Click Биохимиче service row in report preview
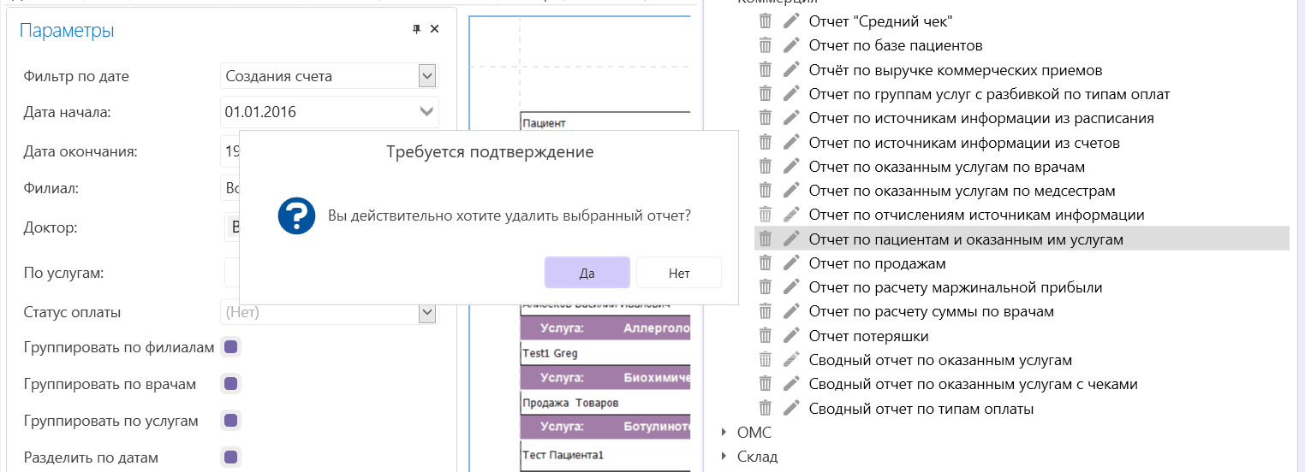This screenshot has height=472, width=1305. point(605,377)
